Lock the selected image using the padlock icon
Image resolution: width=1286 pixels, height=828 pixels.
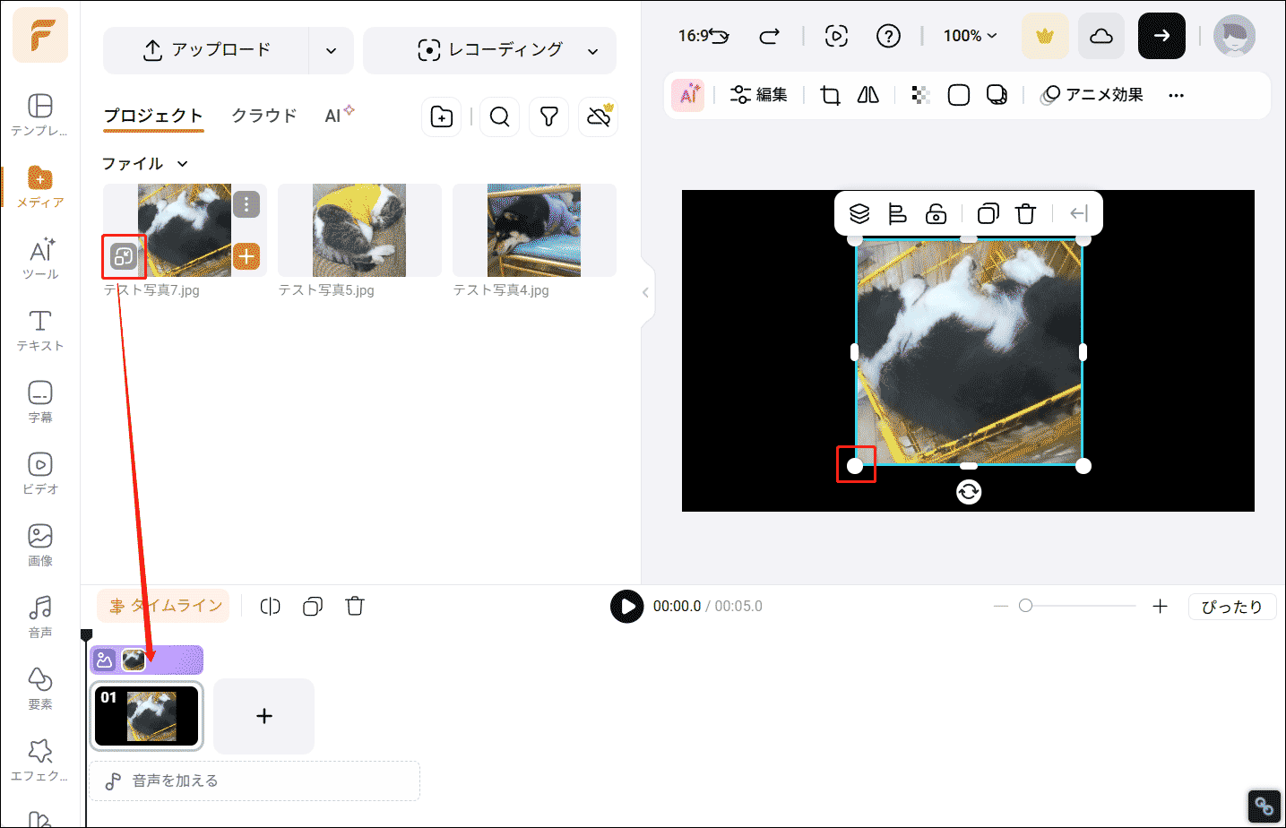pos(936,213)
